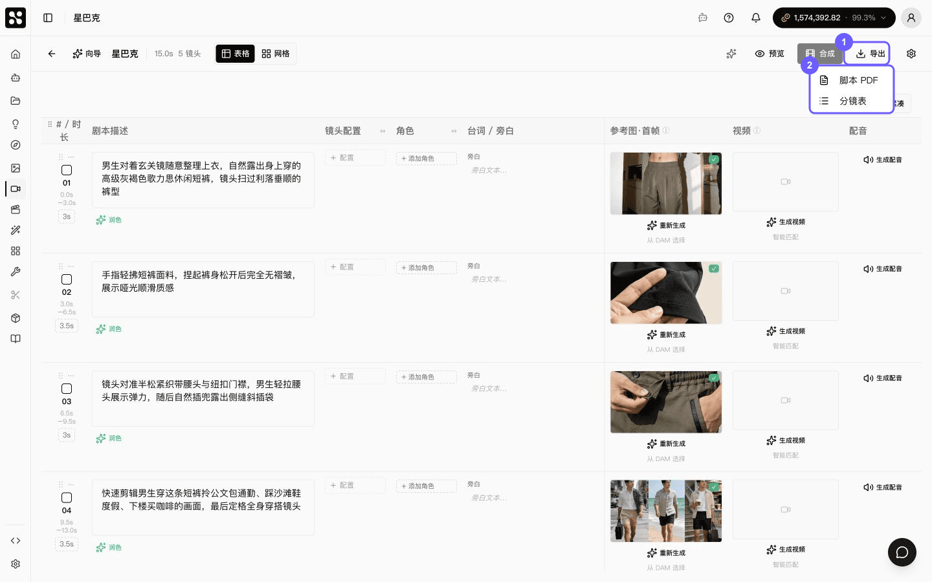Open the folder icon in sidebar

[16, 101]
